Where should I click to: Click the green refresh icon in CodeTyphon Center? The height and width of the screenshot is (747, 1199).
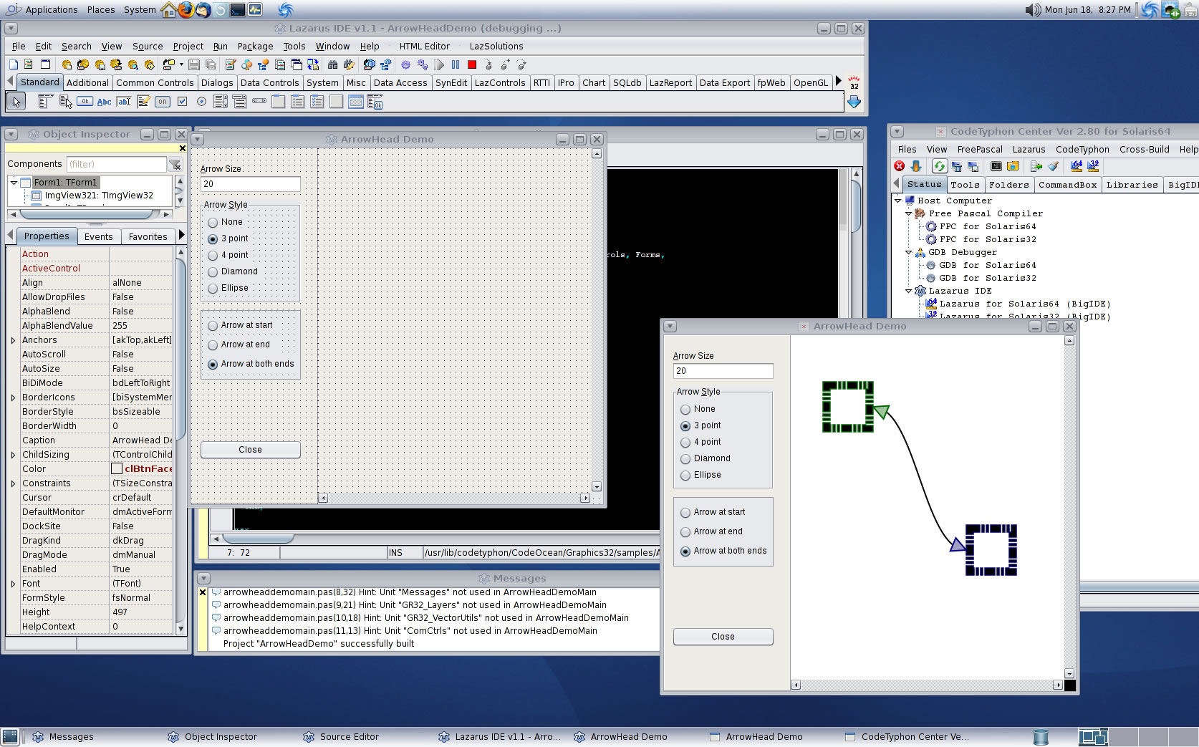tap(940, 166)
